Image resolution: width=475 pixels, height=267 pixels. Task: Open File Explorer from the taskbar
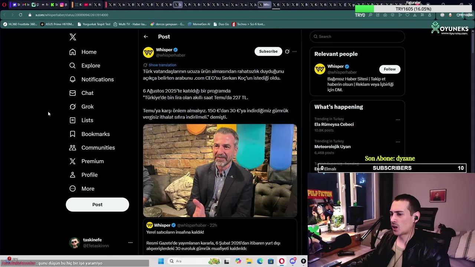point(249,261)
